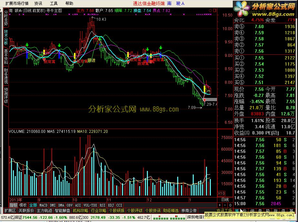The height and width of the screenshot is (222, 298).
Task: Click 买⑤ order row at 7.51
Action: [x=264, y=82]
